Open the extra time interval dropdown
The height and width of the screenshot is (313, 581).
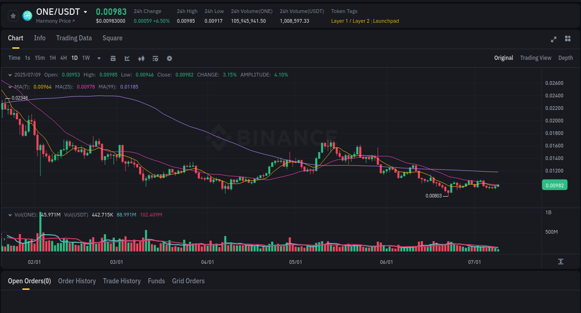click(x=98, y=58)
